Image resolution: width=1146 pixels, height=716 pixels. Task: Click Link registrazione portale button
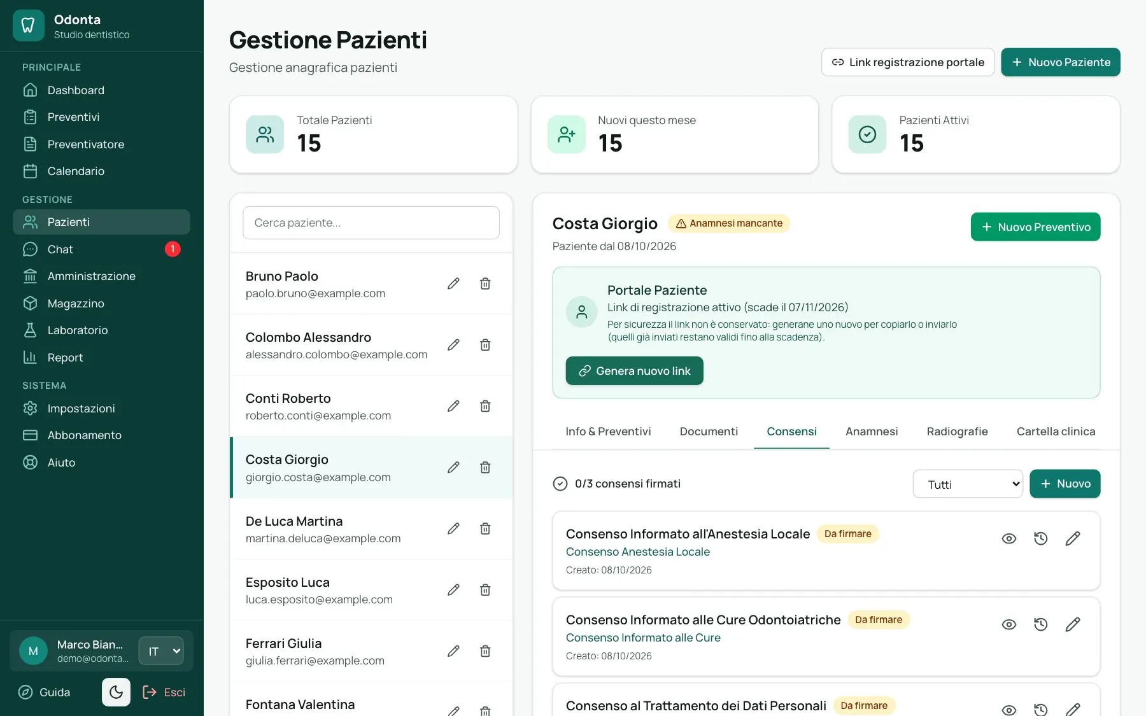point(908,62)
